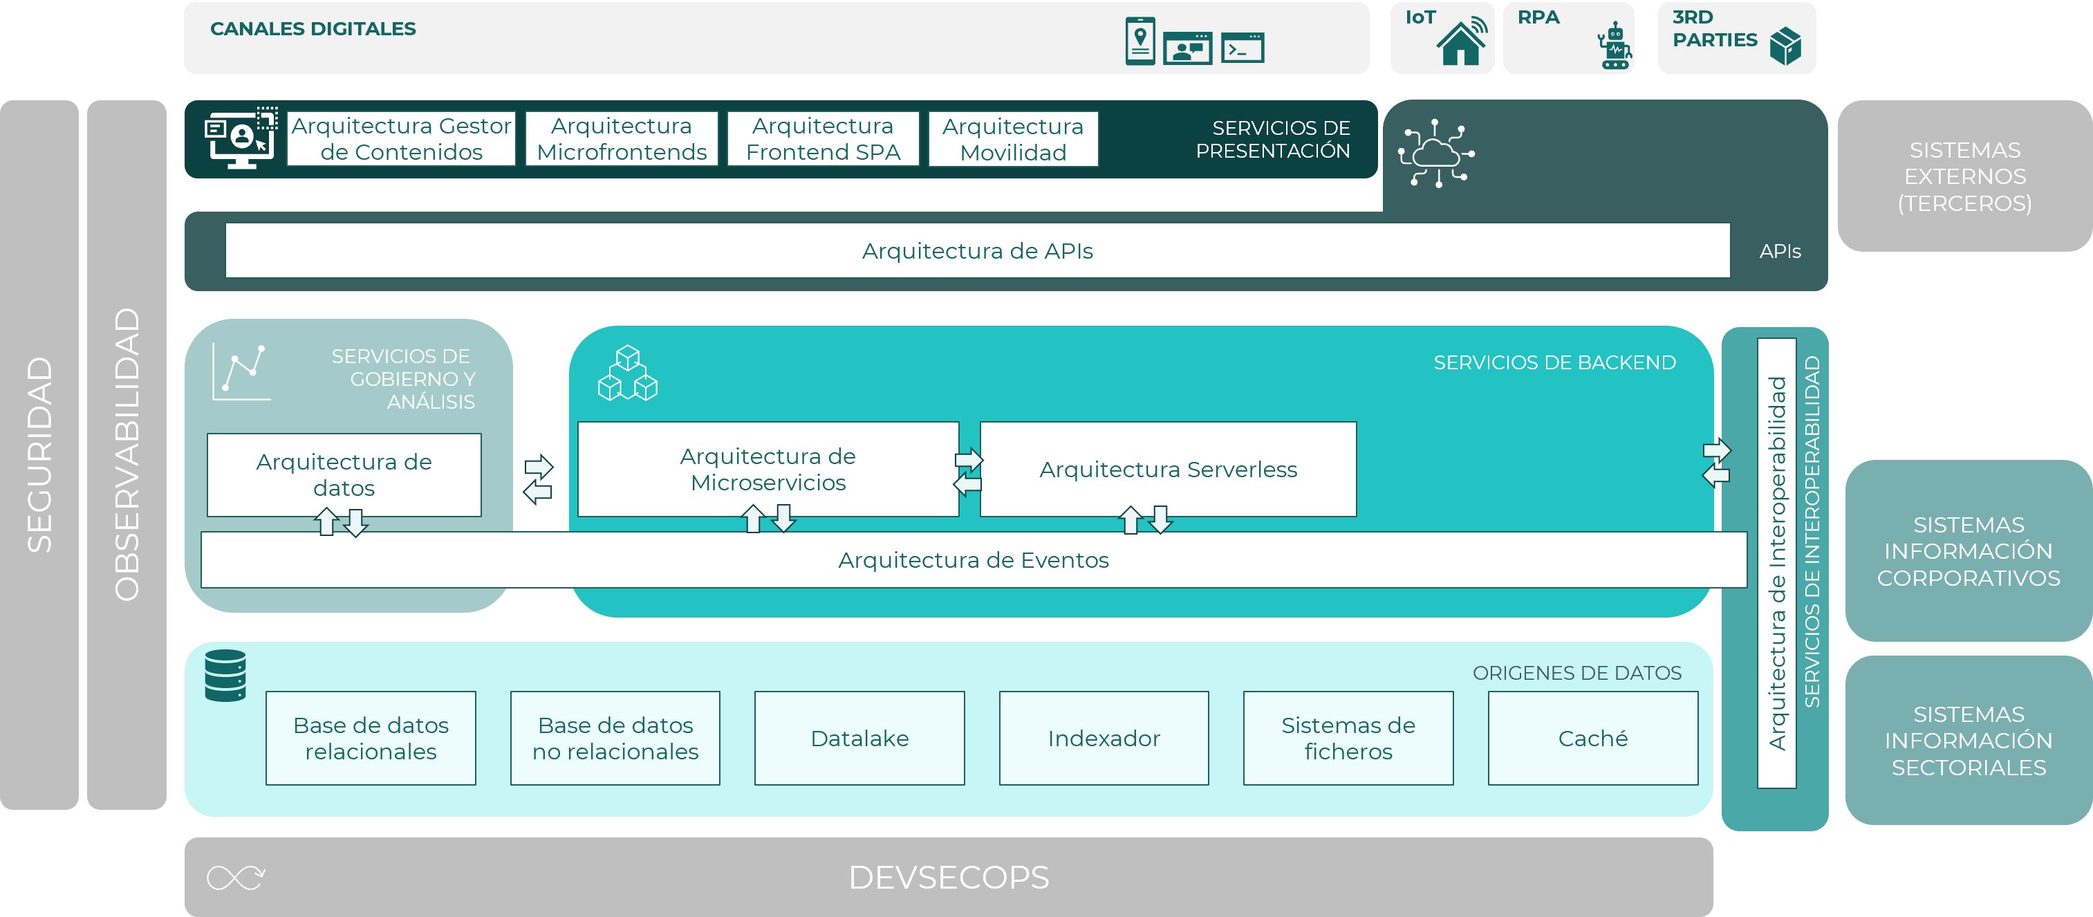Click the terminal console icon
Viewport: 2093px width, 917px height.
click(x=1243, y=47)
